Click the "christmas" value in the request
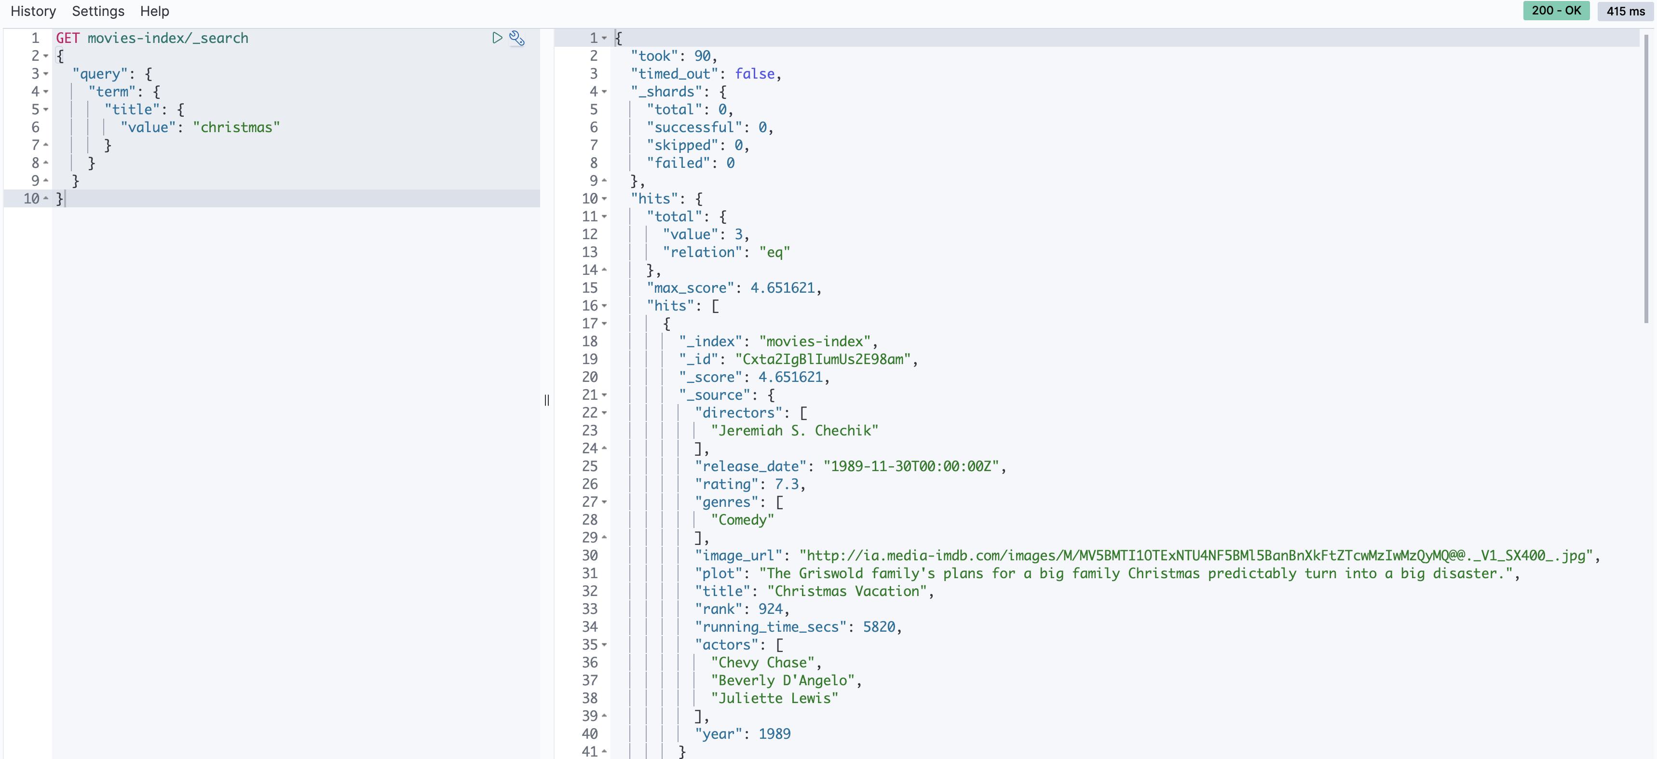This screenshot has width=1657, height=759. (x=237, y=127)
